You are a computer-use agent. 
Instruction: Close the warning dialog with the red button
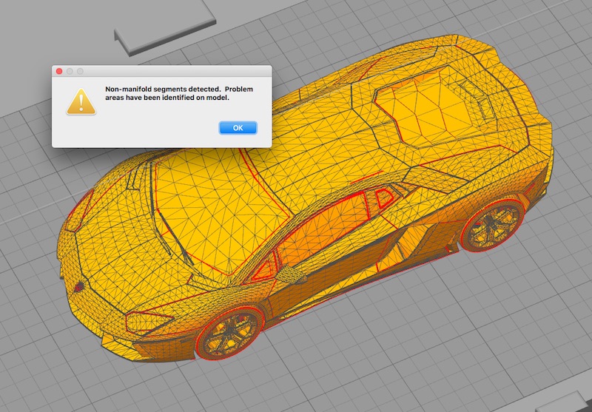(59, 71)
